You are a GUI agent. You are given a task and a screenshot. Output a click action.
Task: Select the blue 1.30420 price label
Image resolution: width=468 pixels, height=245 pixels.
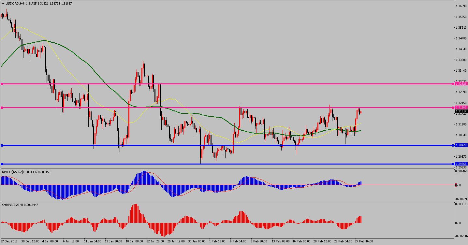pyautogui.click(x=461, y=145)
